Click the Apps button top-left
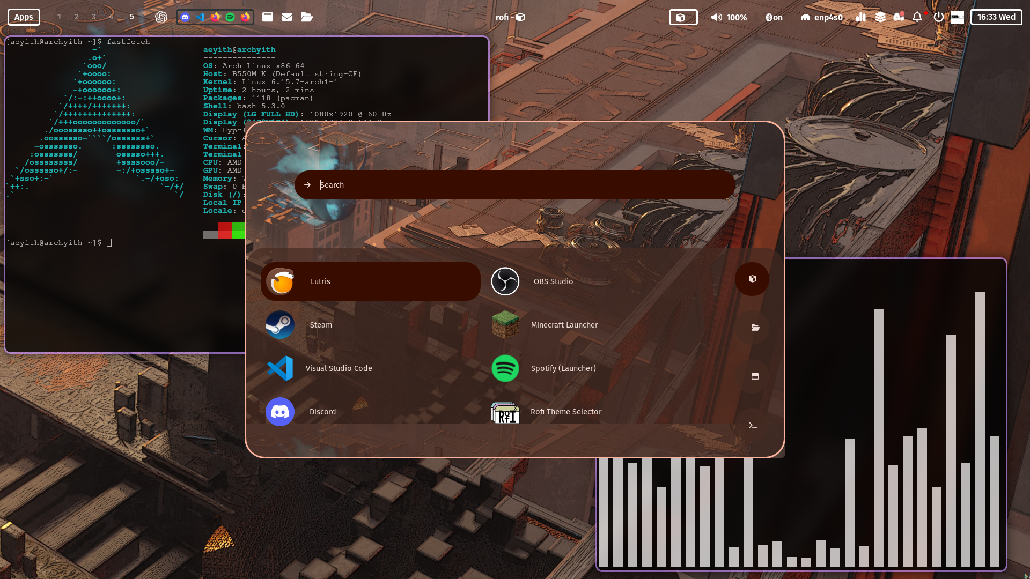This screenshot has width=1030, height=579. coord(23,17)
